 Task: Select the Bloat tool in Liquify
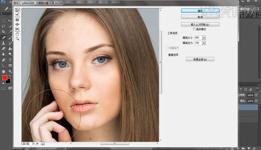click(17, 24)
